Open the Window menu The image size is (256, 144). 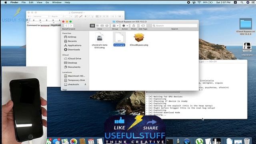pos(57,2)
